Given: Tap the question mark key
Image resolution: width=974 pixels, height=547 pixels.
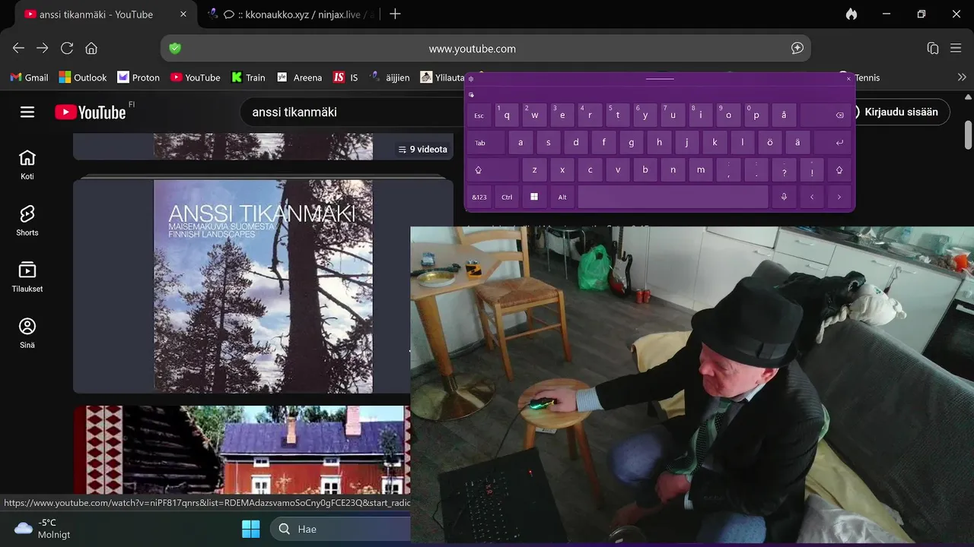Looking at the screenshot, I should 784,169.
